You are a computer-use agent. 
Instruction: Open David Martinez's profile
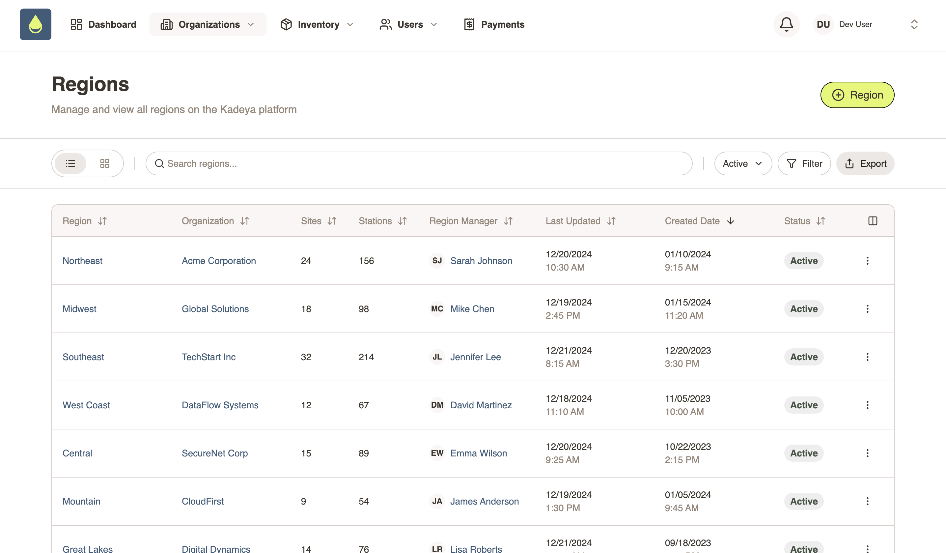pyautogui.click(x=481, y=405)
